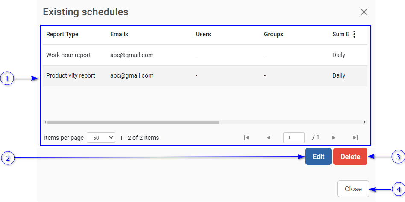Viewport: 405px width, 202px height.
Task: Click the Groups column header
Action: pos(273,35)
